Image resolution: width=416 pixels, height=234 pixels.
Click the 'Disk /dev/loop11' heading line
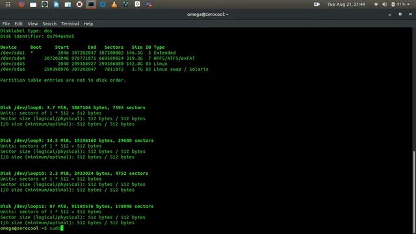[77, 207]
